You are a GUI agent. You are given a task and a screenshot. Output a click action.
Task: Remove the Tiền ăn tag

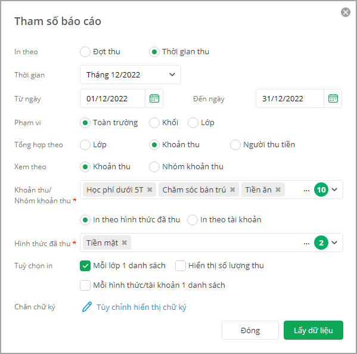click(x=278, y=190)
